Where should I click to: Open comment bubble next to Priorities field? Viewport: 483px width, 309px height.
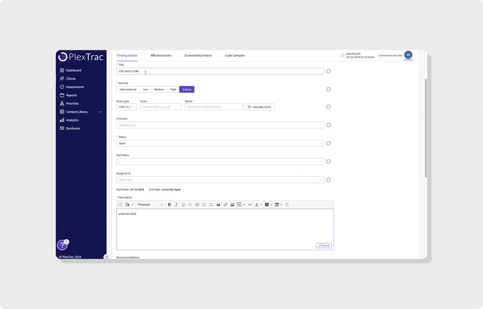tap(329, 125)
